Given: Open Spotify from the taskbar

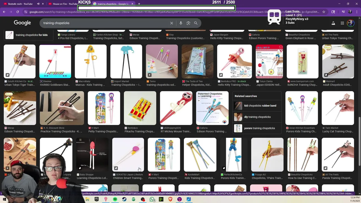Looking at the screenshot, I should point(115,199).
